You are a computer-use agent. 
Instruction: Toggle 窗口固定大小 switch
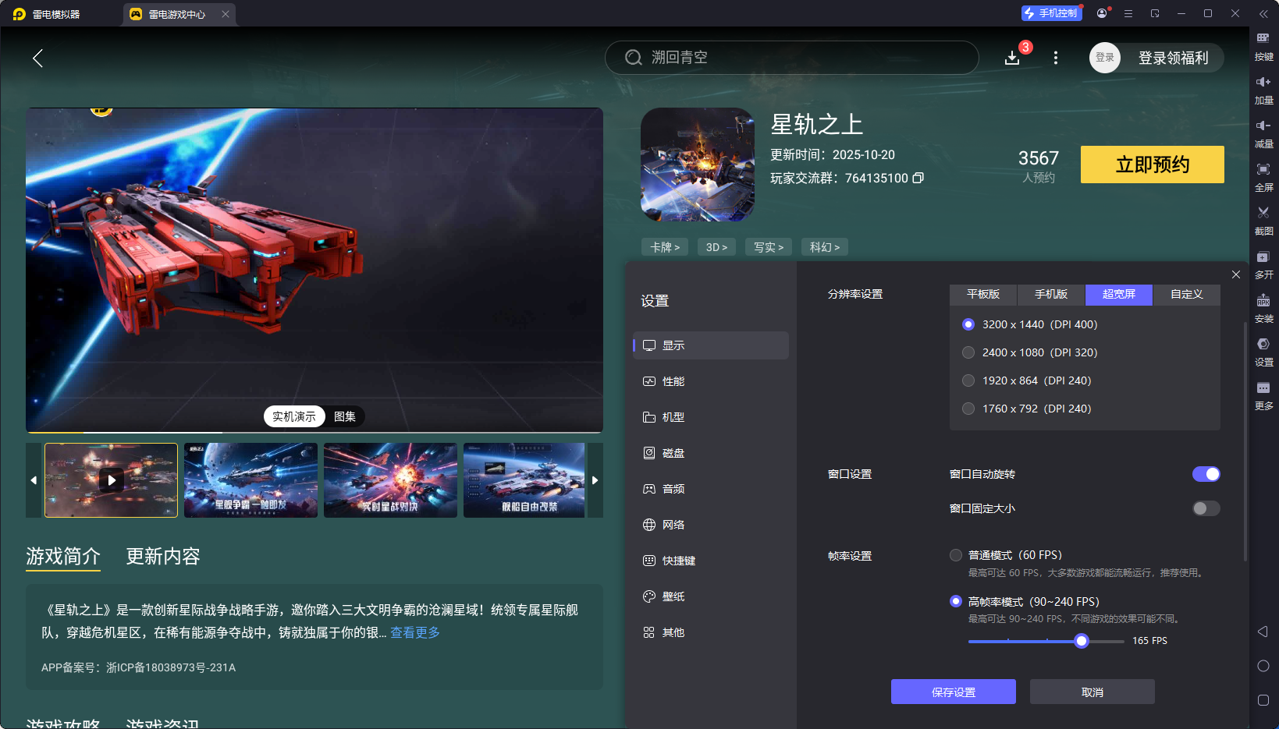point(1206,508)
